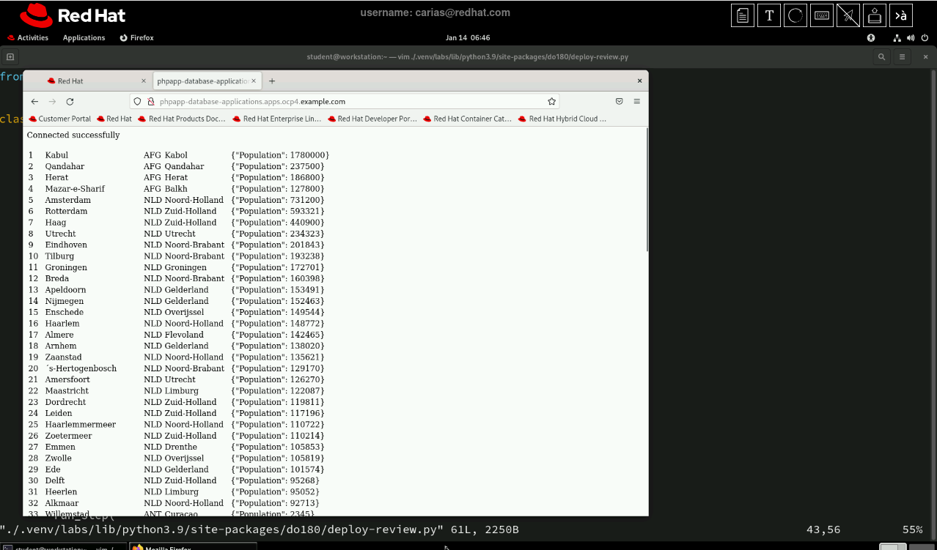
Task: Go back in Firefox
Action: click(x=34, y=102)
